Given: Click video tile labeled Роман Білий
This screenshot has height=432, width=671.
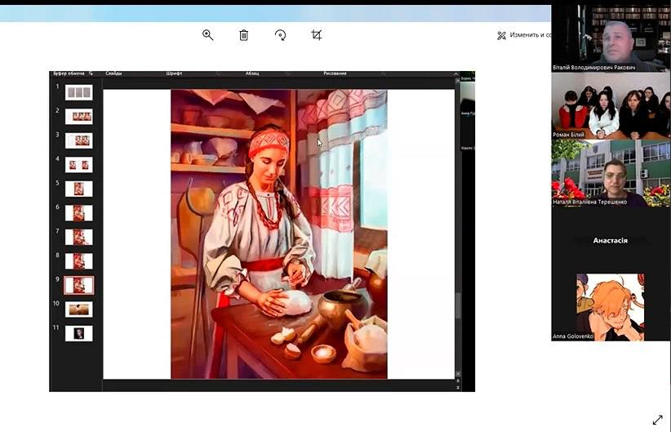Looking at the screenshot, I should pos(611,105).
